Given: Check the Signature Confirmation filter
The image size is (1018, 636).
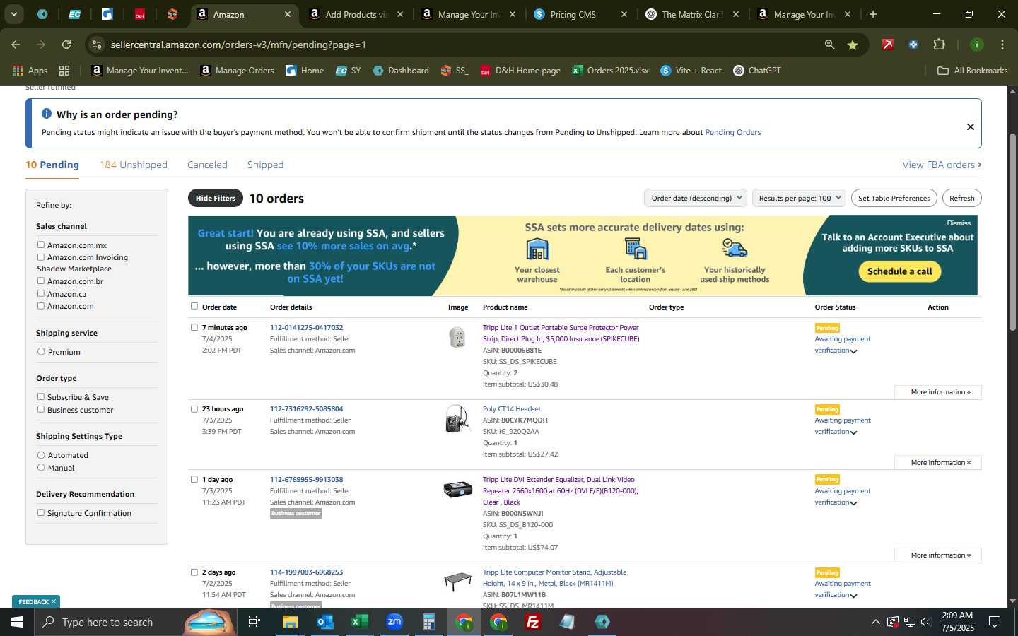Looking at the screenshot, I should [x=41, y=512].
